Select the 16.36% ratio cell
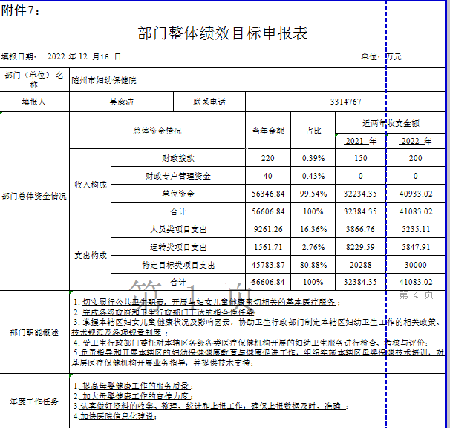 point(313,229)
